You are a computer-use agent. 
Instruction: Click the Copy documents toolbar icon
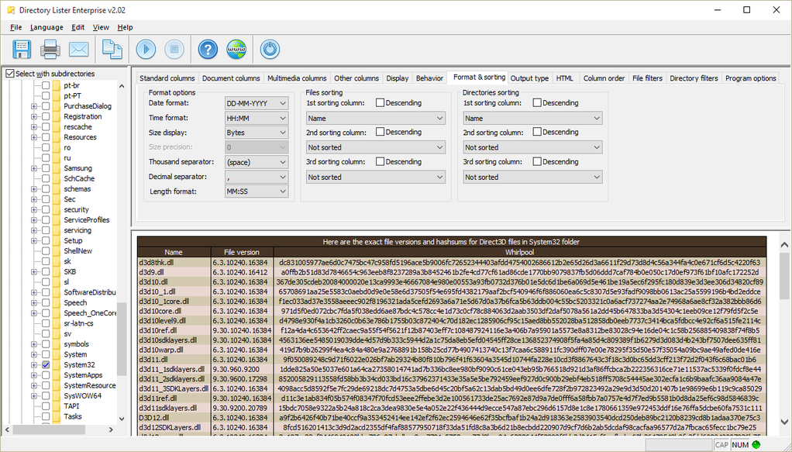112,49
